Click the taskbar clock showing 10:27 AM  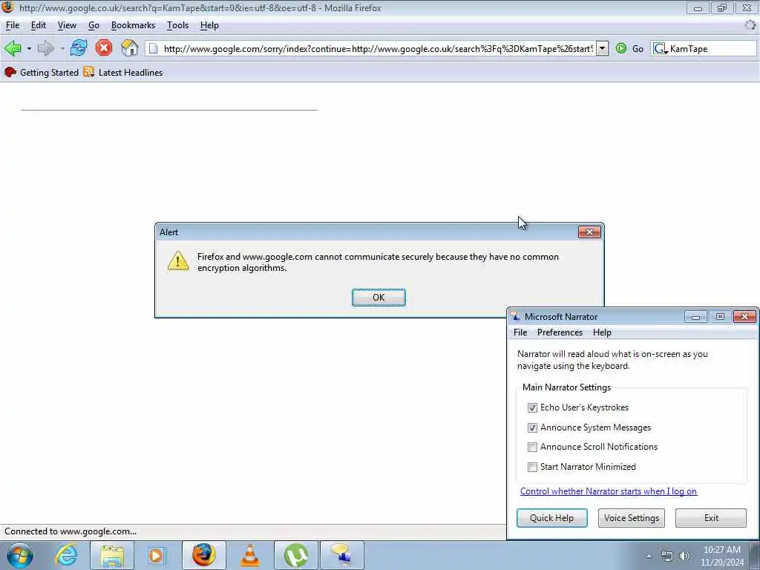[721, 556]
